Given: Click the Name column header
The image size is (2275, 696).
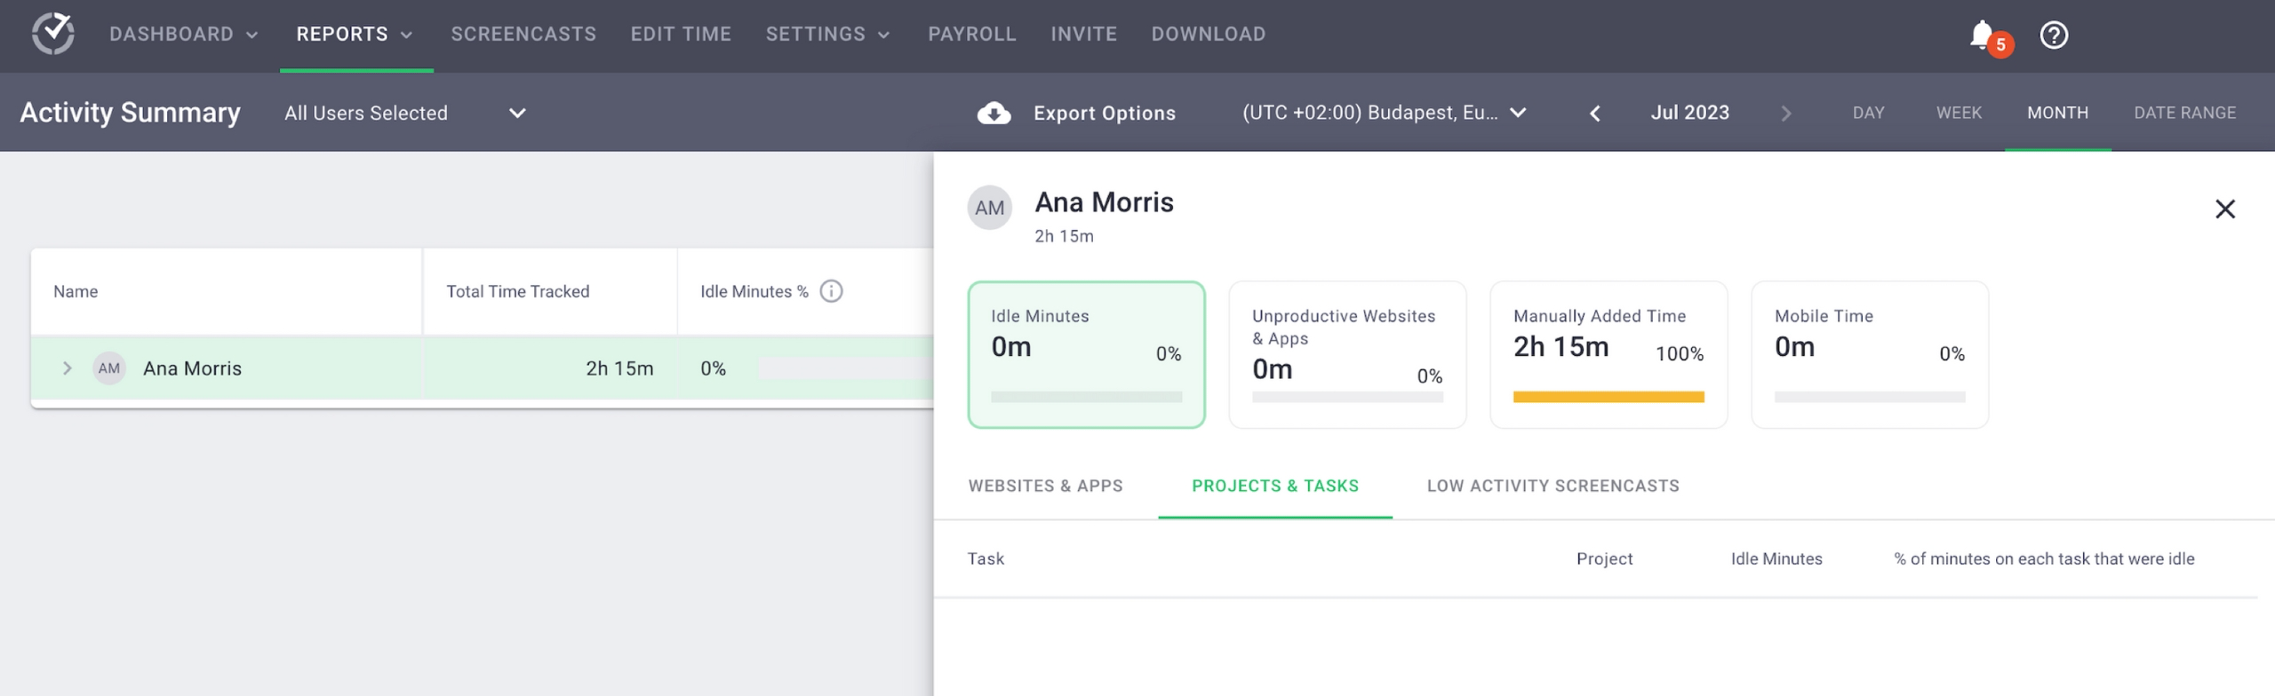Looking at the screenshot, I should [76, 291].
